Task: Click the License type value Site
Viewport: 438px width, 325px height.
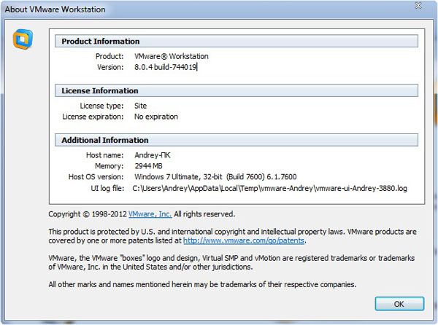Action: (x=140, y=106)
